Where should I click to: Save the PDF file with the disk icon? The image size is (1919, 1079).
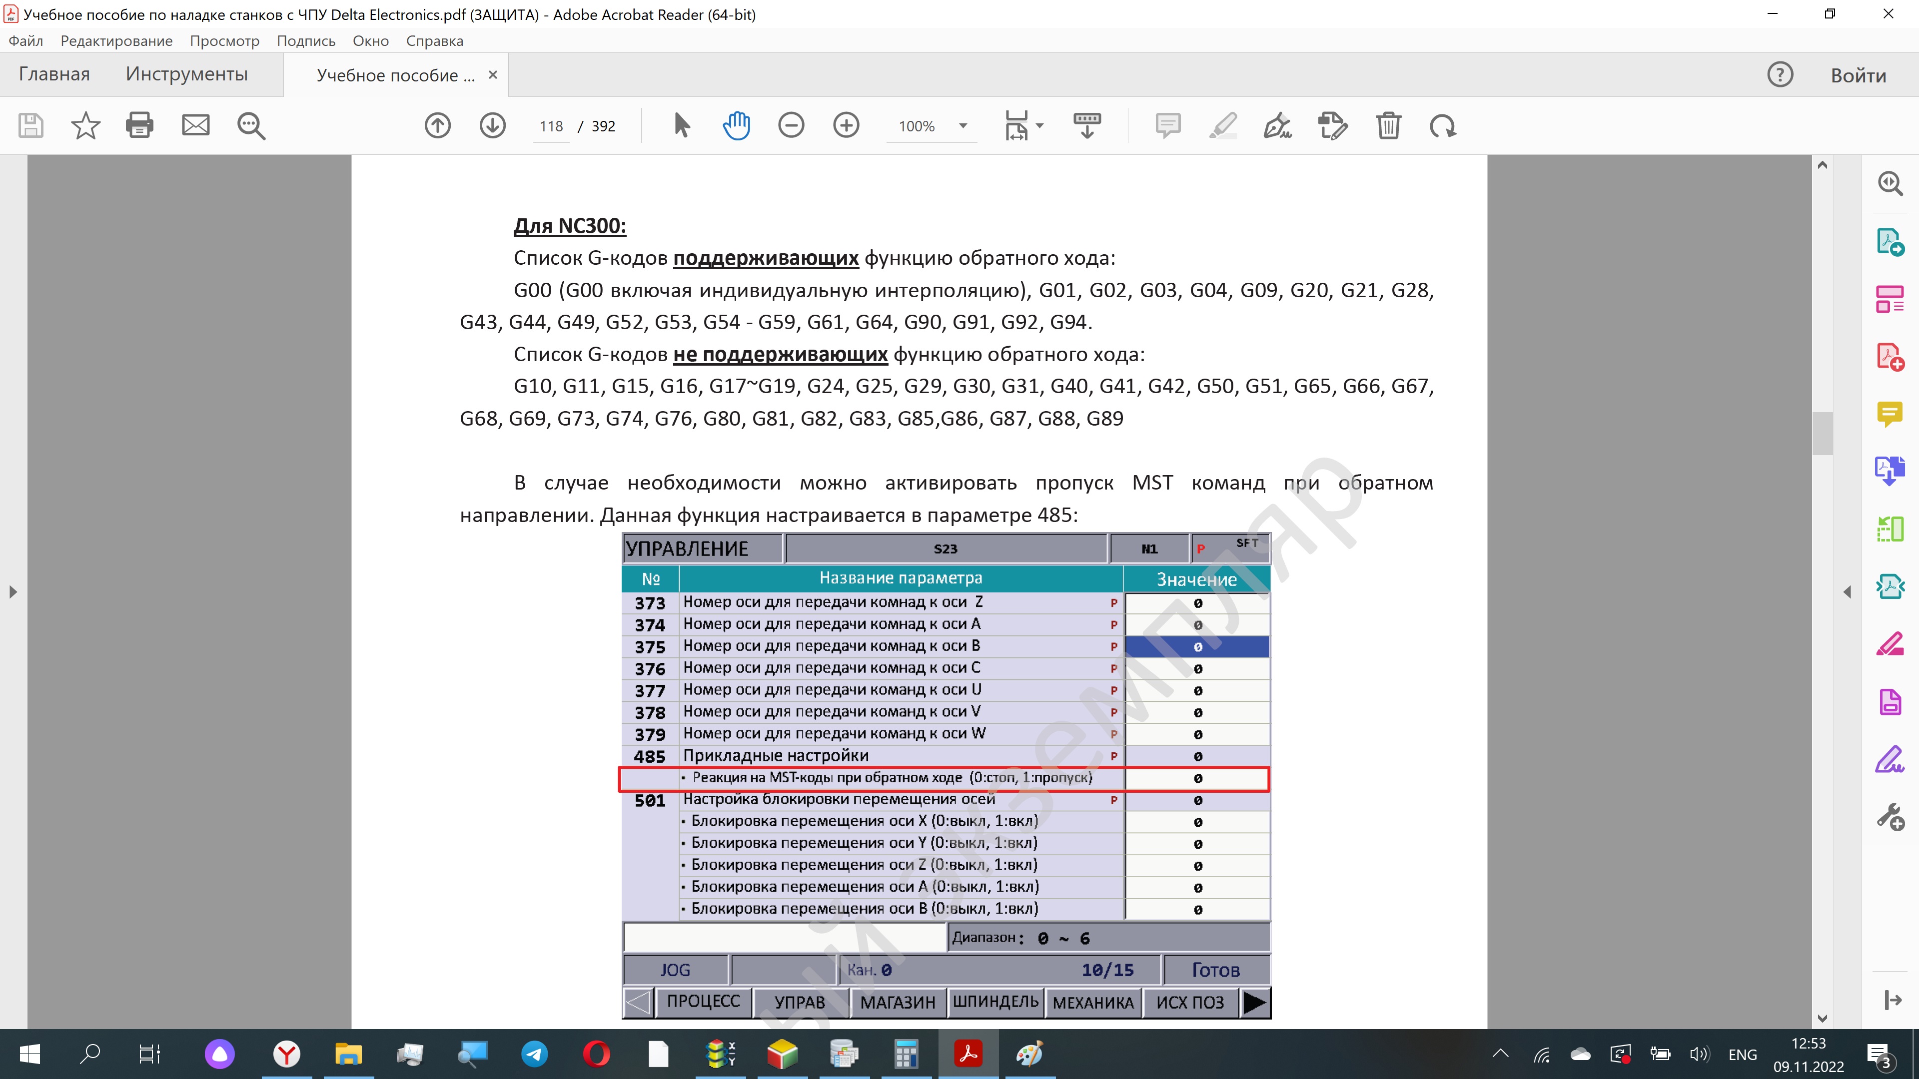pyautogui.click(x=30, y=125)
